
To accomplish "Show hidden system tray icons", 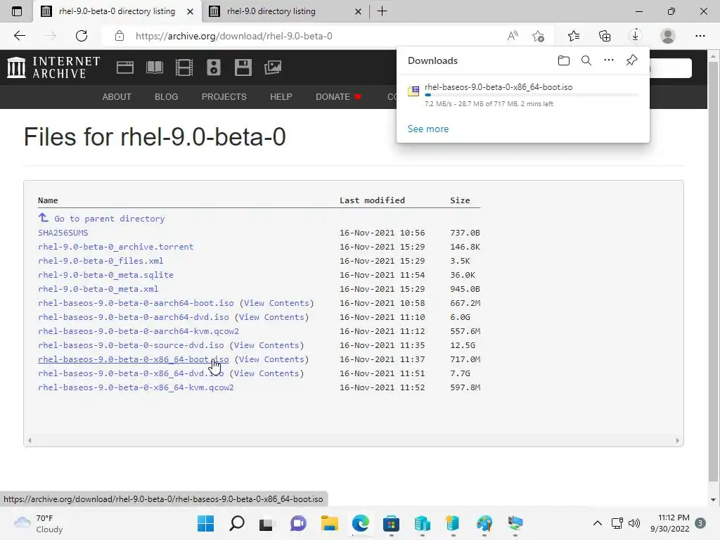I will coord(598,523).
